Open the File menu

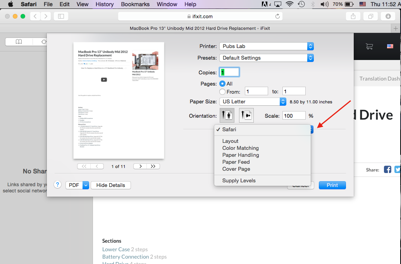point(48,4)
